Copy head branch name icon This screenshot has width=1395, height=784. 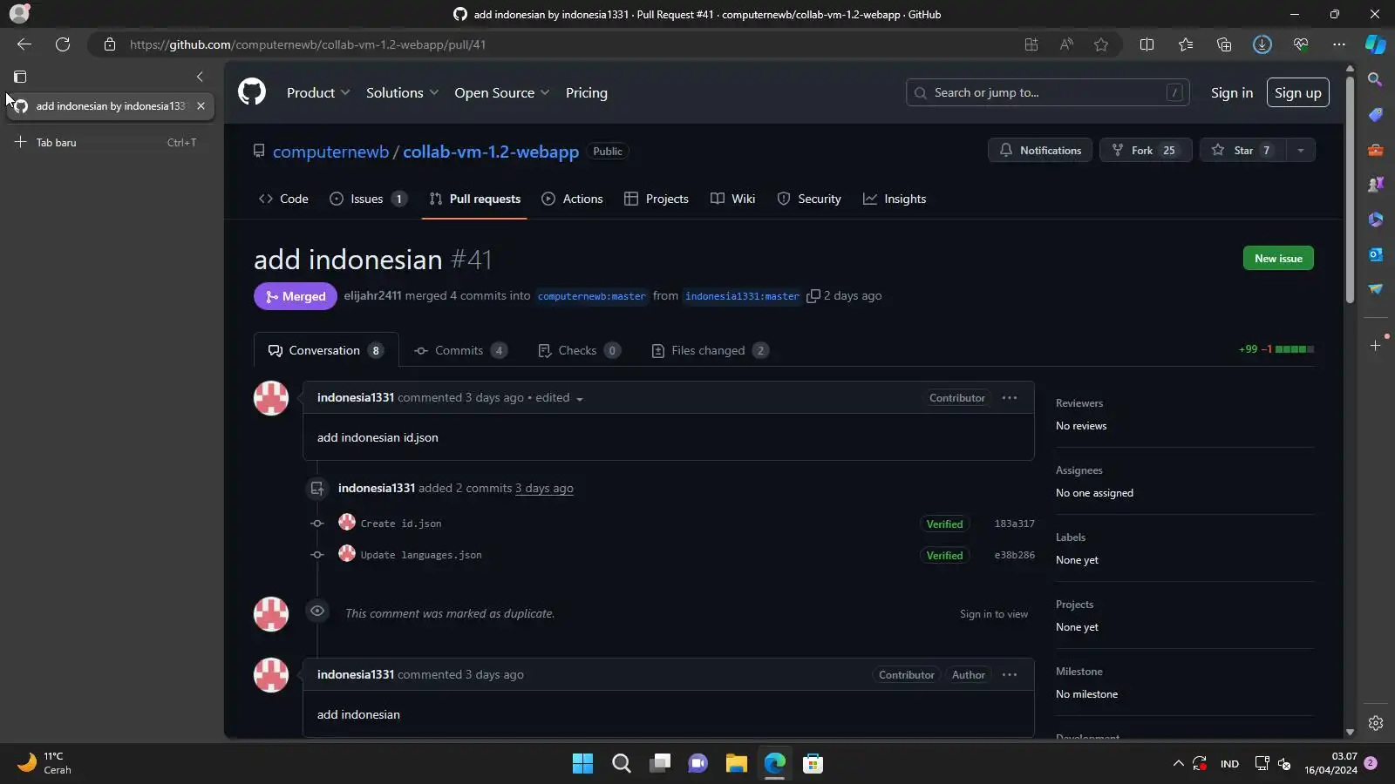coord(813,296)
